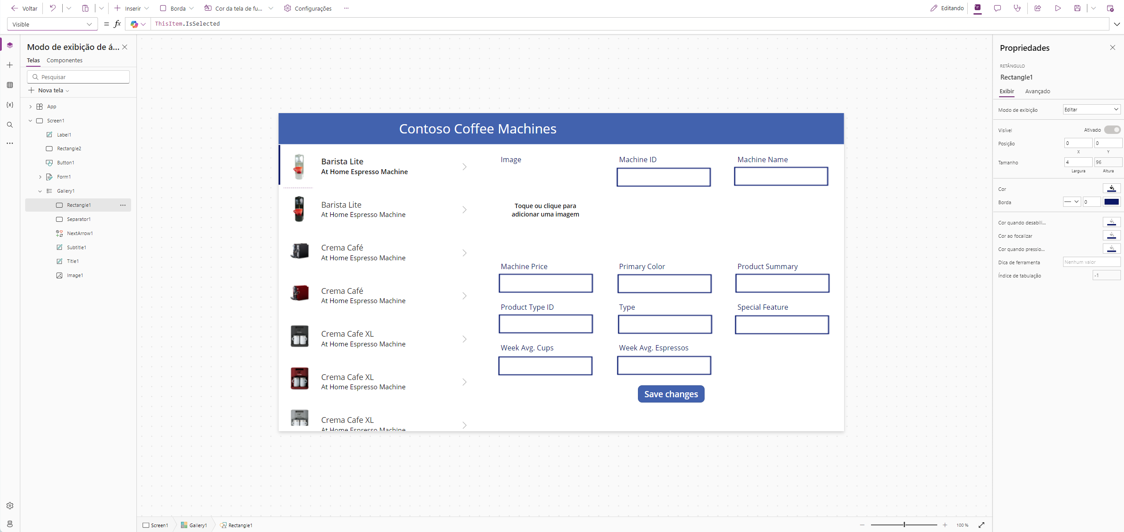
Task: Open settings gear at bottom left
Action: click(x=10, y=505)
